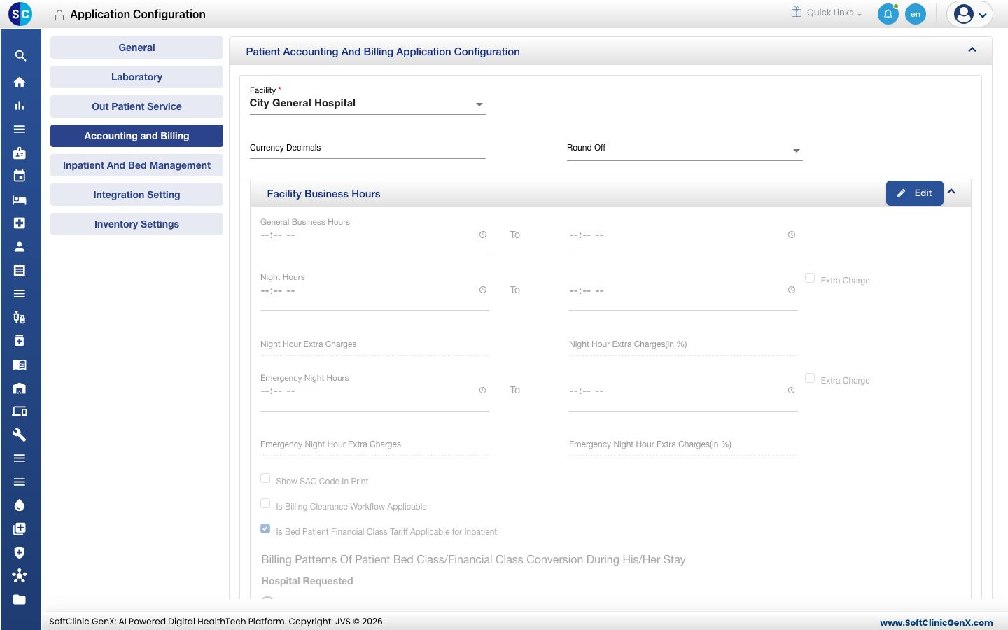Go to the Home icon in sidebar
This screenshot has height=630, width=1008.
pyautogui.click(x=20, y=82)
